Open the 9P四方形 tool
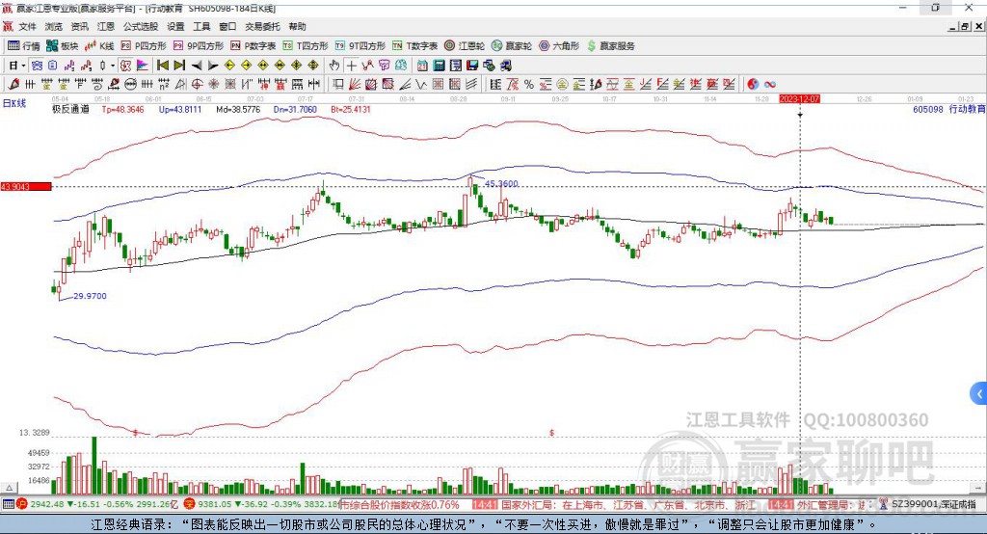 (x=199, y=46)
